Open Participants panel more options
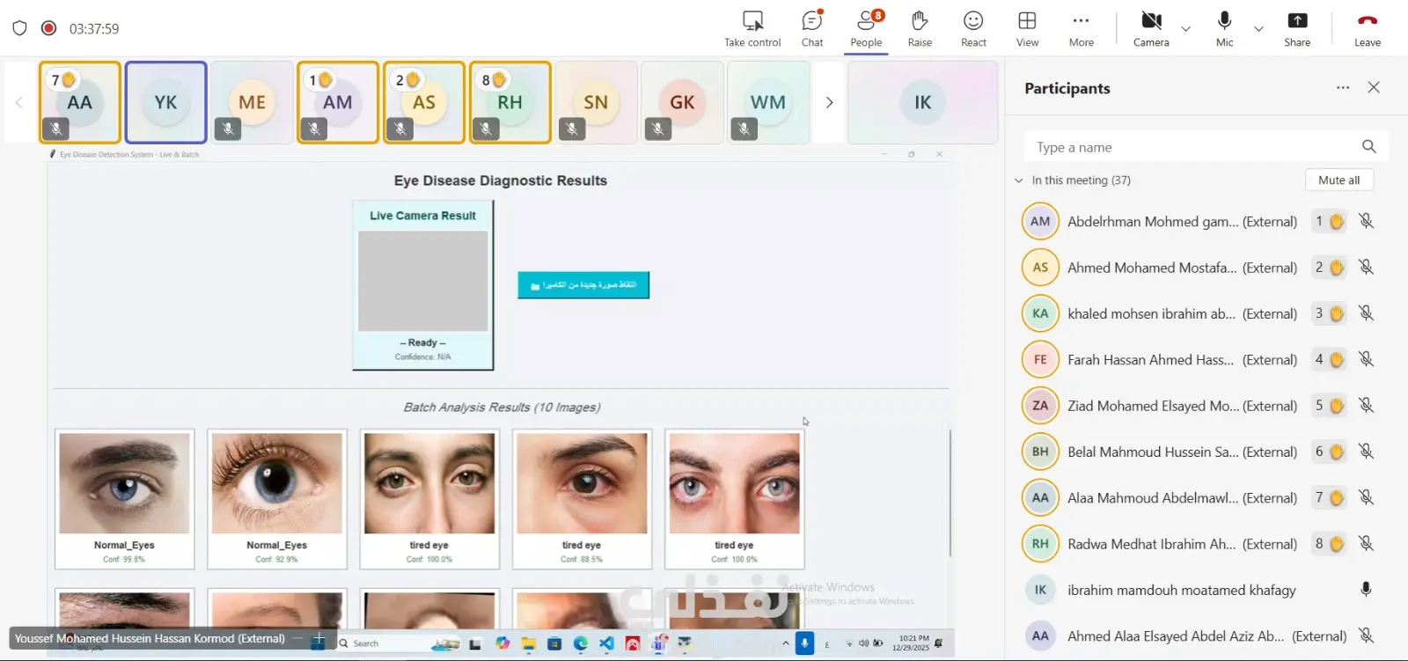 coord(1343,87)
